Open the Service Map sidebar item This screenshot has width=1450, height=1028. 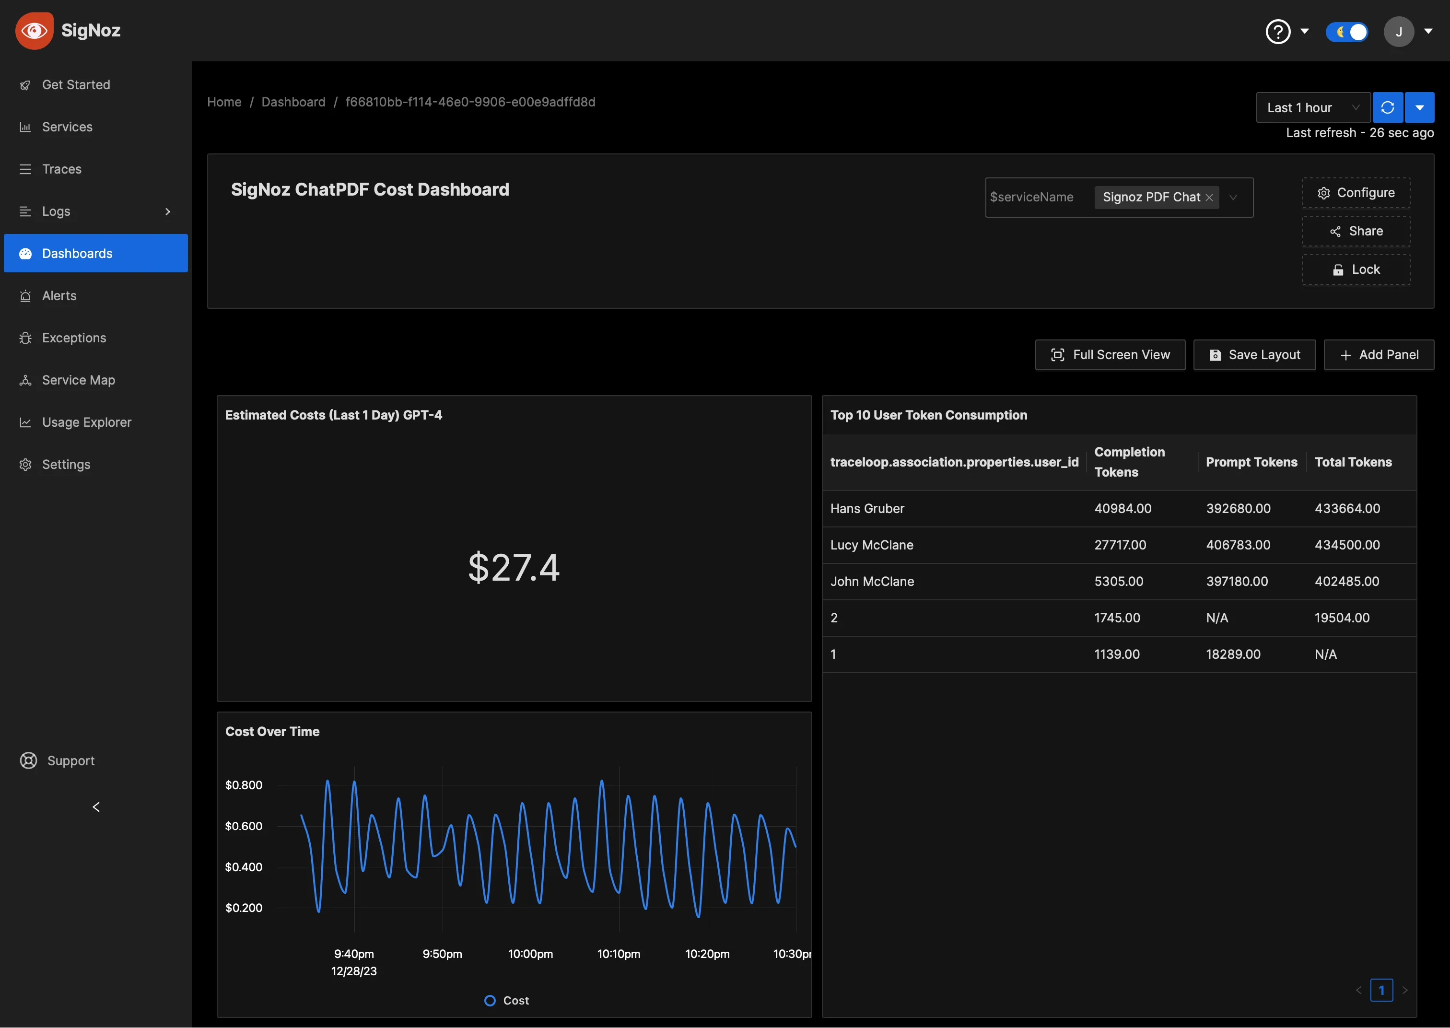[x=79, y=380]
